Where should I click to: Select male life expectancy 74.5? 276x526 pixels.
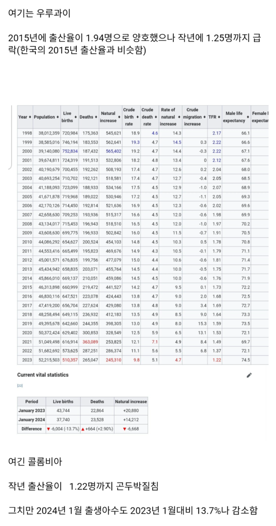pyautogui.click(x=246, y=360)
